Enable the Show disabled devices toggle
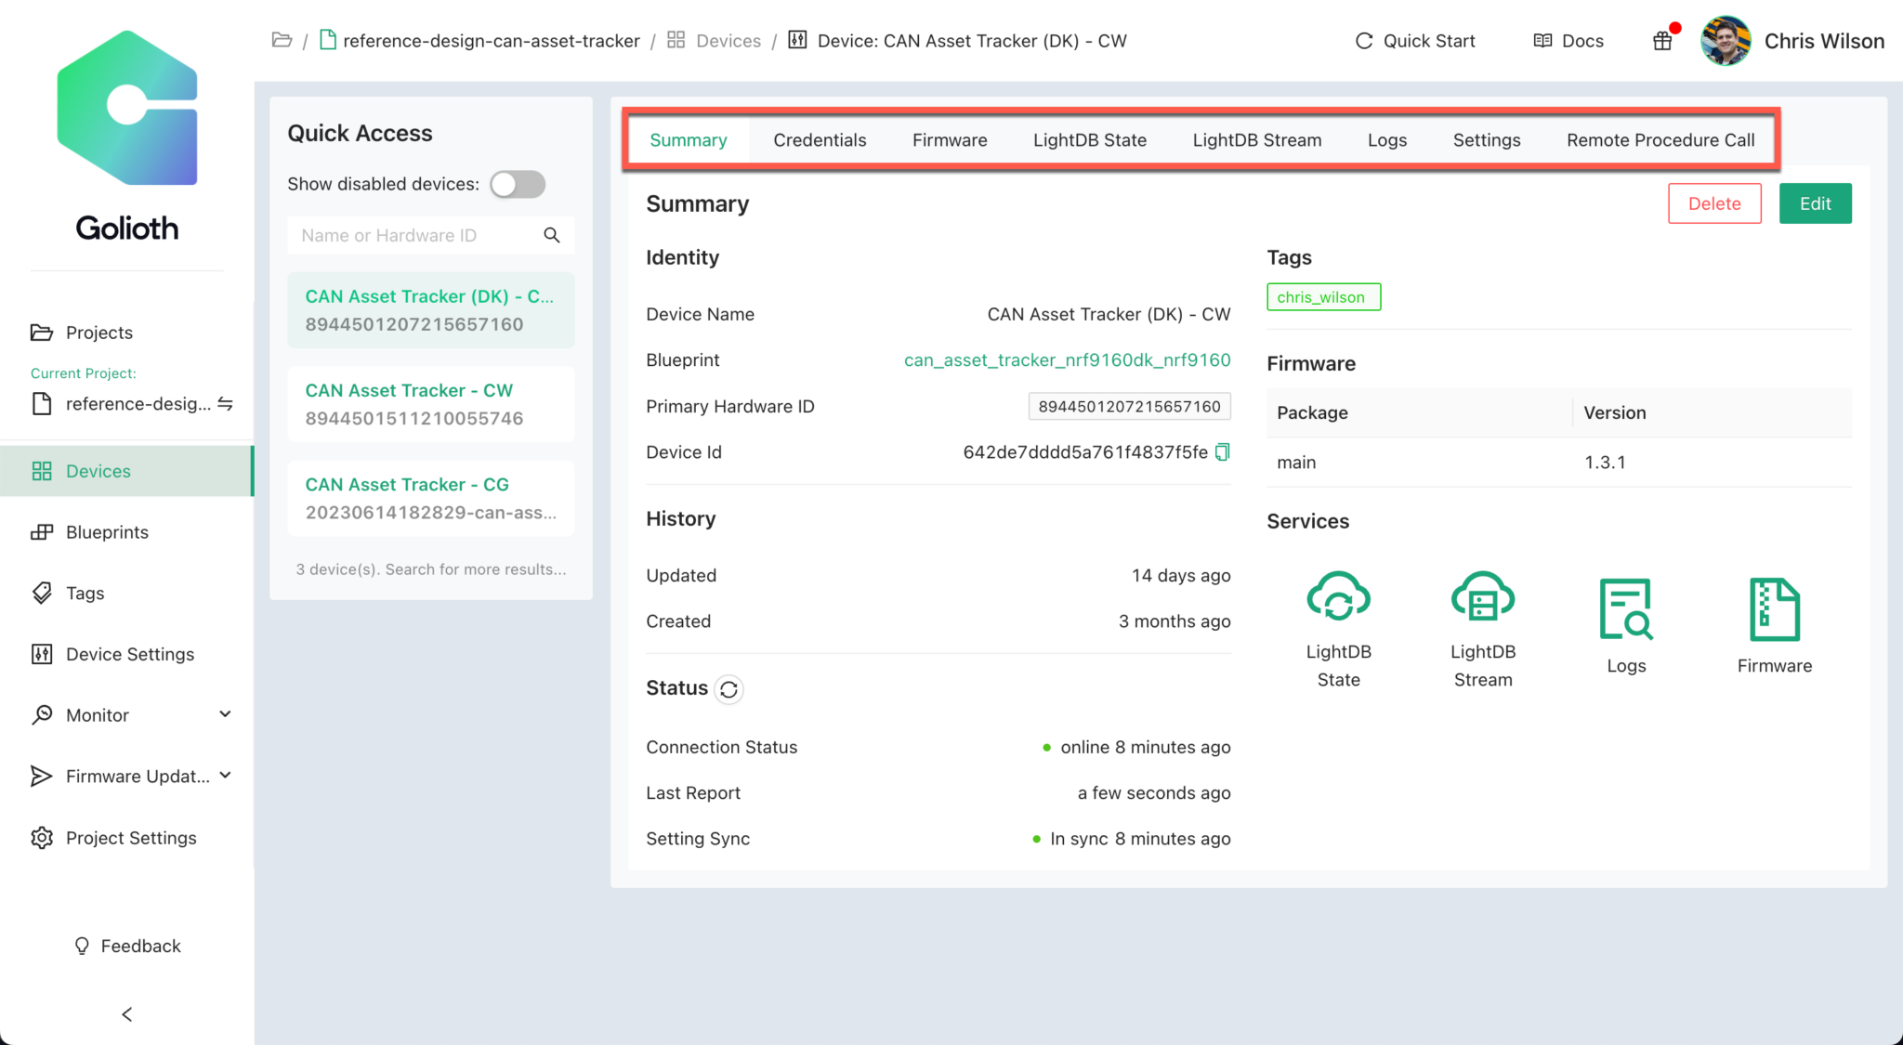Viewport: 1903px width, 1045px height. [x=517, y=184]
